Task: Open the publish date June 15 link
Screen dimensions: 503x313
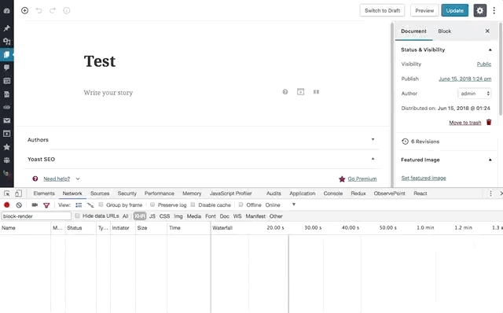Action: pos(464,79)
